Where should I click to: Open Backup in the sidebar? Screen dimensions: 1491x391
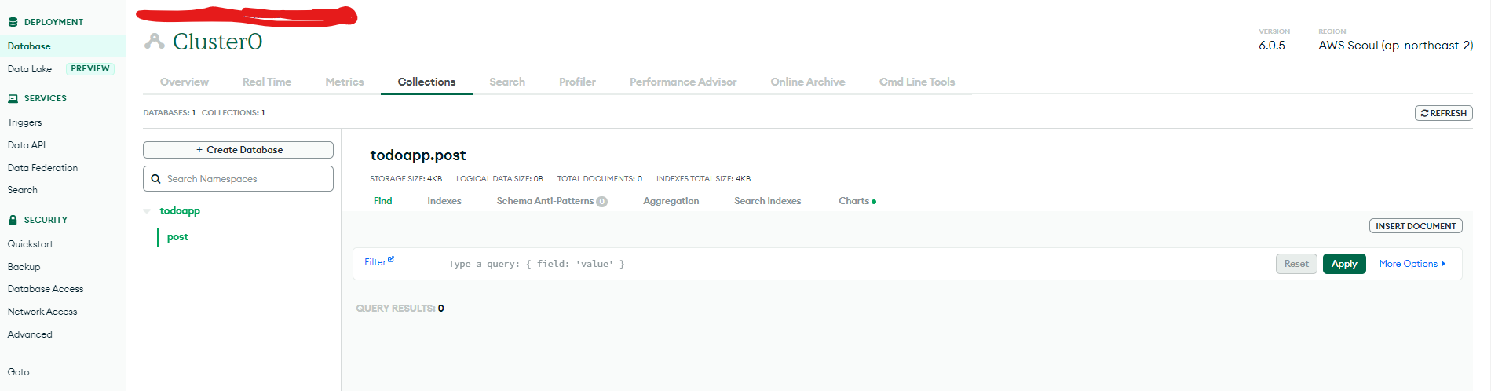coord(24,267)
